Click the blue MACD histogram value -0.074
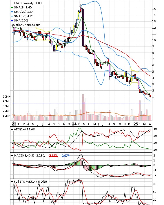Viewport: 164px width, 205px height. (x=65, y=156)
